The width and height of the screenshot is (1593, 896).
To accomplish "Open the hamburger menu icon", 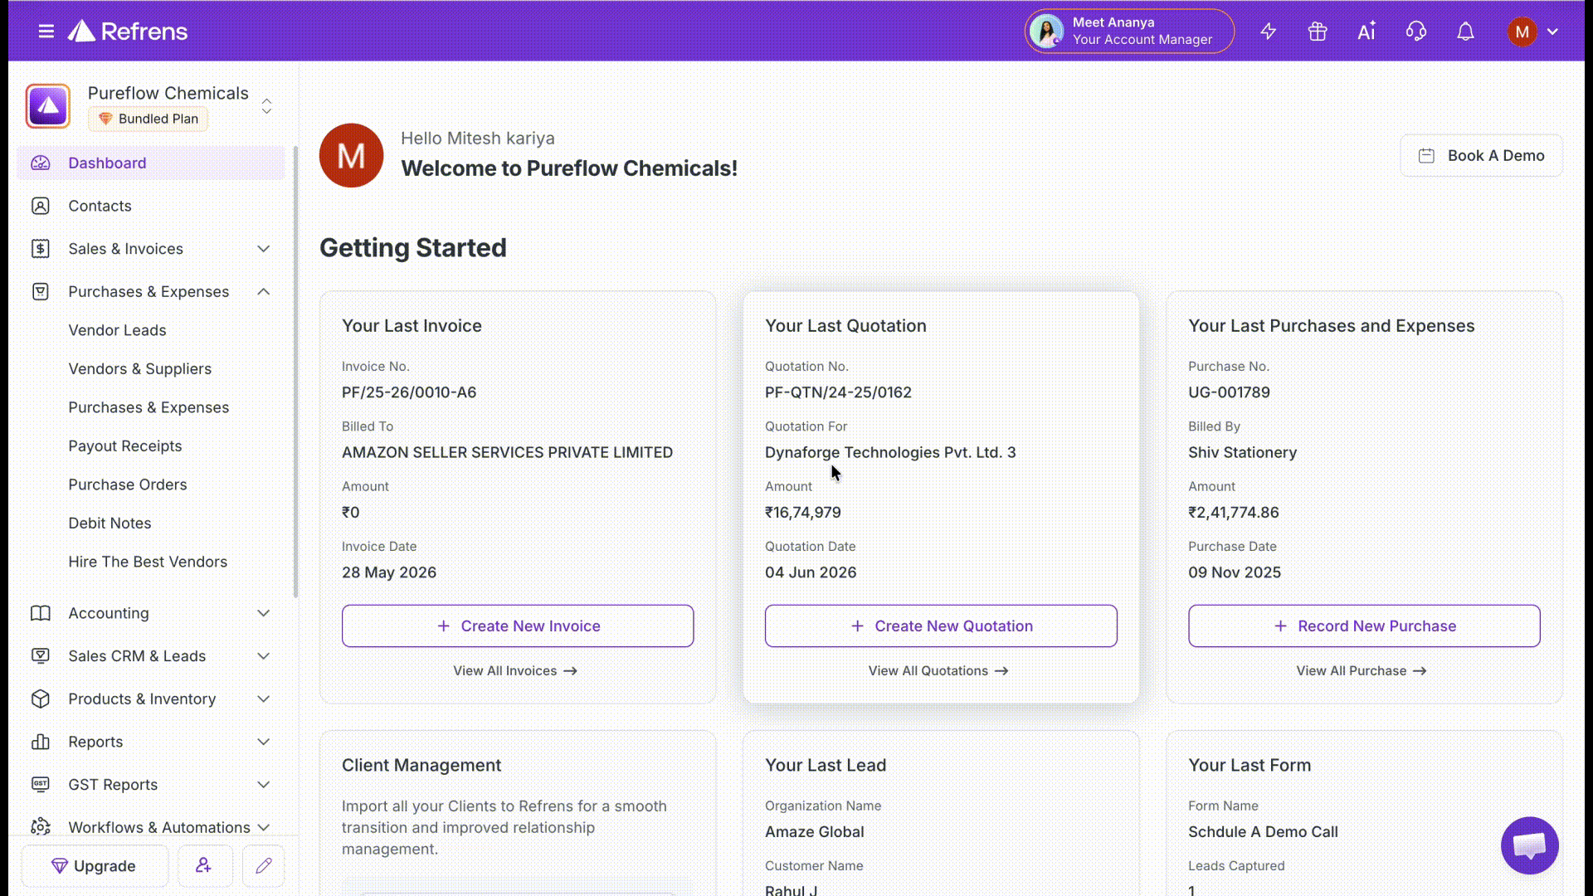I will [x=46, y=32].
